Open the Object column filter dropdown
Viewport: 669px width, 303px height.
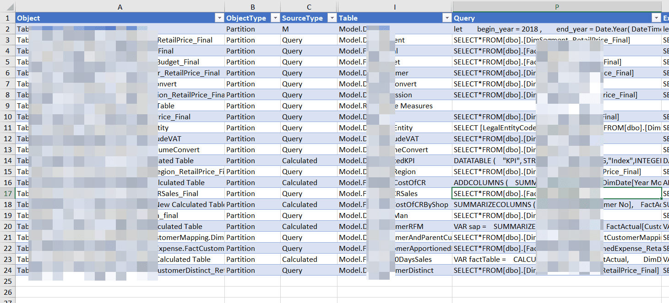pos(219,18)
